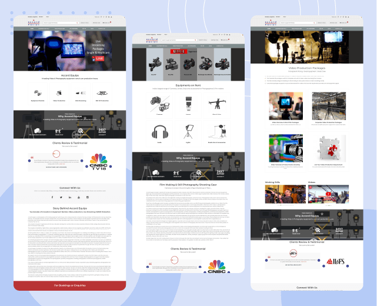Viewport: 377px width, 306px height.
Task: Select first camera under the Netflix banner
Action: coord(155,65)
